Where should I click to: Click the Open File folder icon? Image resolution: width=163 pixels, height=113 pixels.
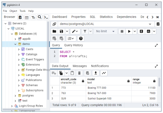click(54, 31)
